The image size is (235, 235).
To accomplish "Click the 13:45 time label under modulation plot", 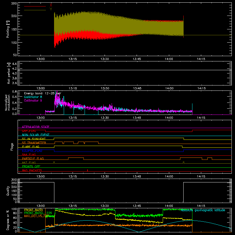I will 137,118.
